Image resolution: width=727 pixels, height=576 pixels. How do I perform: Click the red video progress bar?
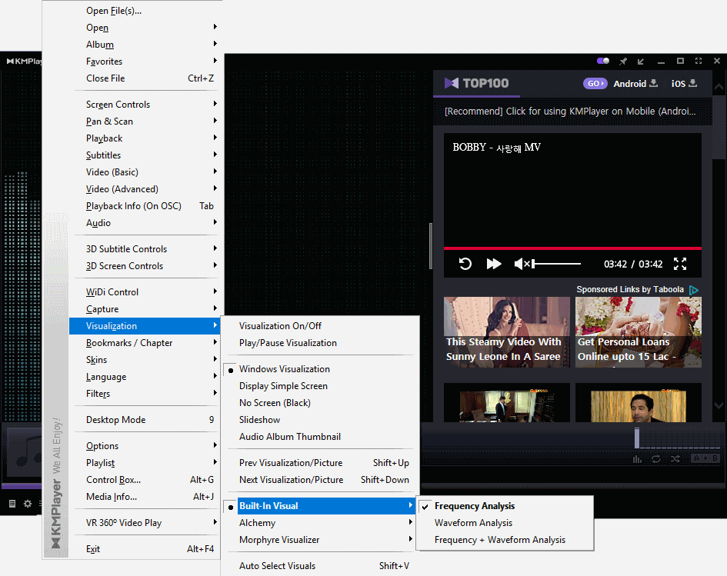click(572, 248)
